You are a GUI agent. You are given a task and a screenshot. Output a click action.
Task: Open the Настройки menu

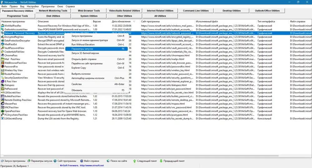coord(33,6)
